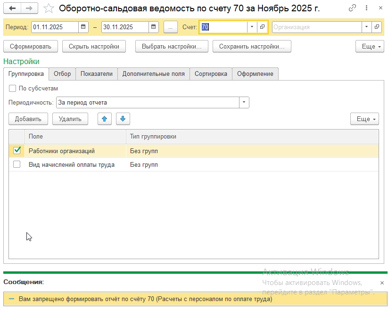Image resolution: width=388 pixels, height=310 pixels.
Task: Open the top Еще menu
Action: [x=370, y=47]
